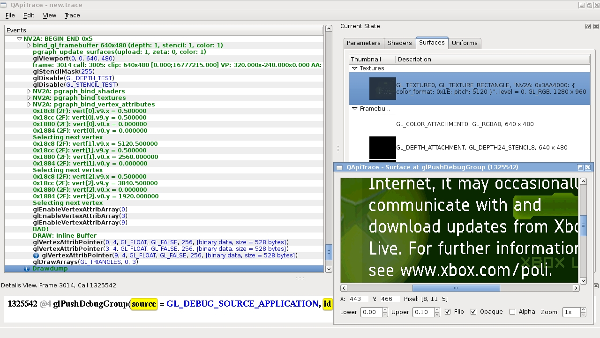This screenshot has height=338, width=600.
Task: Click the Events list scroll-up arrow
Action: [329, 29]
